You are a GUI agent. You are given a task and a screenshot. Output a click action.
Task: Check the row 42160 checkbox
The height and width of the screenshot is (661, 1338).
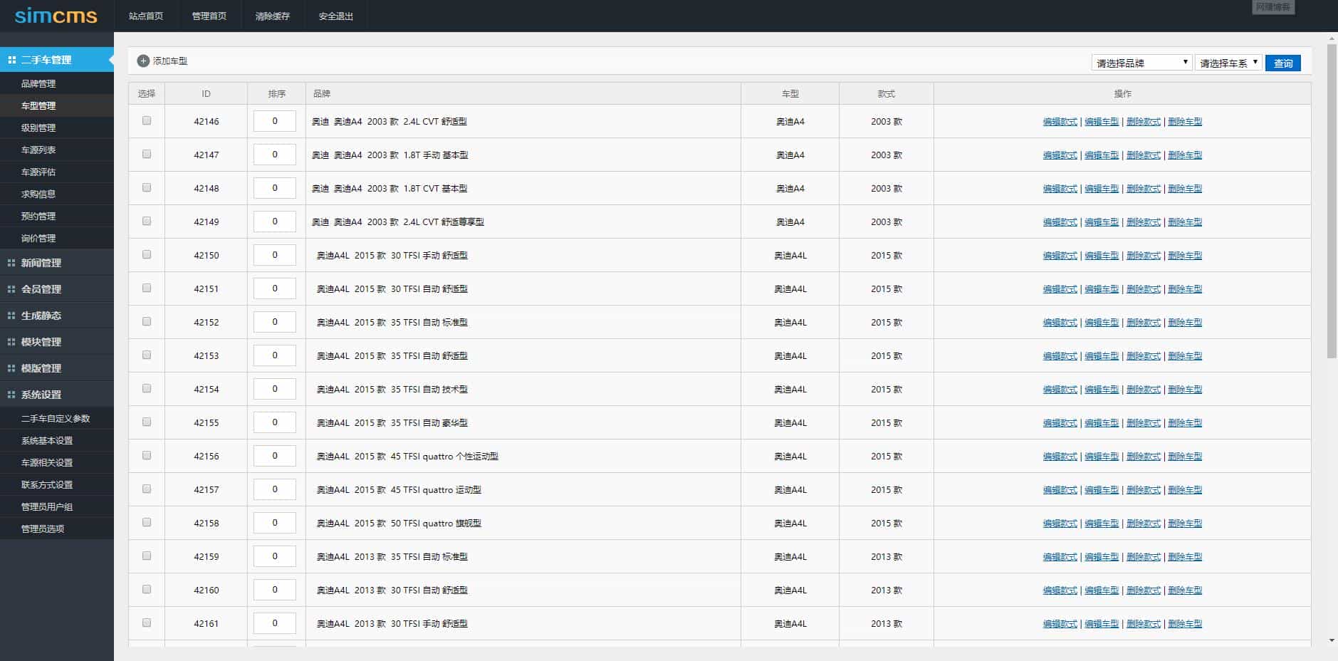coord(147,590)
